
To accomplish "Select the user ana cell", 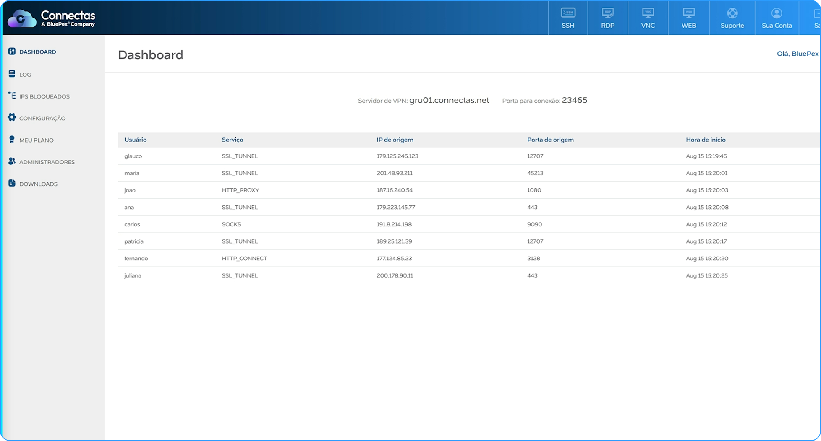I will [x=129, y=207].
